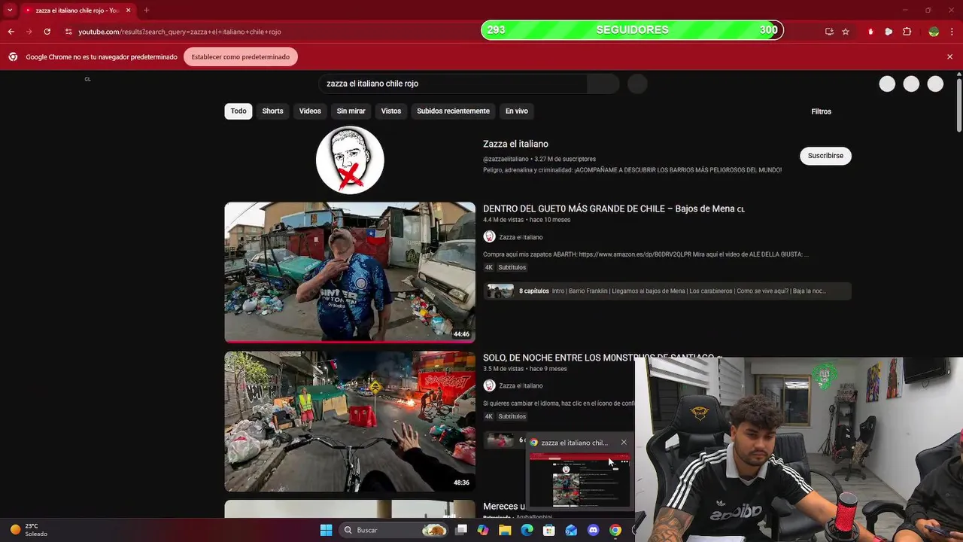Select the Todo filter chip
This screenshot has height=542, width=963.
point(238,111)
